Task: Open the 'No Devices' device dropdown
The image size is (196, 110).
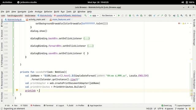Action: (x=108, y=16)
